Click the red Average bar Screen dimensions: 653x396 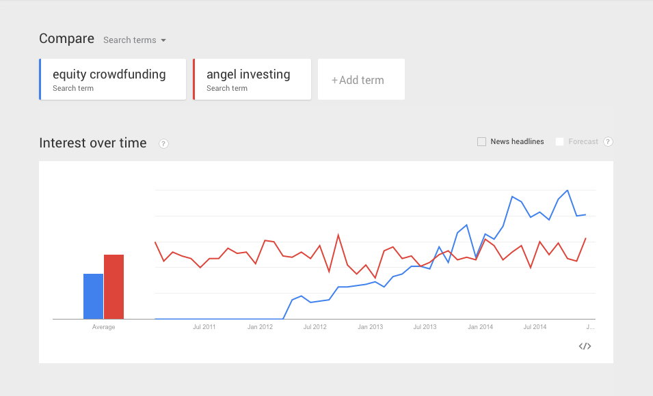coord(114,287)
